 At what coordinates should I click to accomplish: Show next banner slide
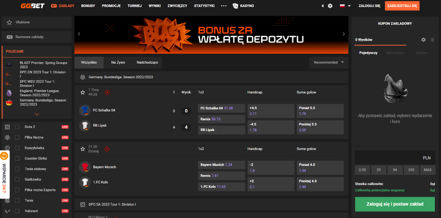point(344,34)
